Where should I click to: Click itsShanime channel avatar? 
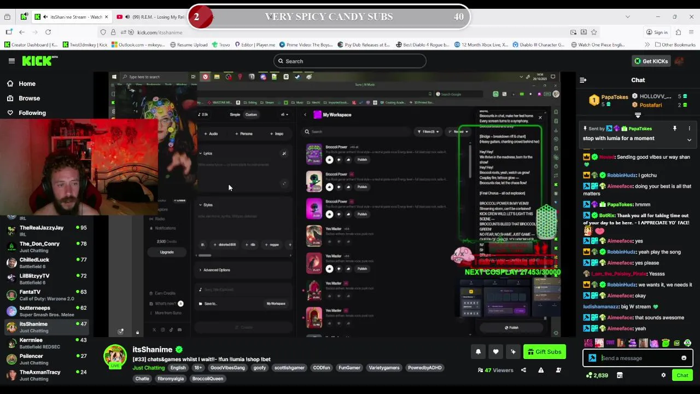pyautogui.click(x=115, y=356)
